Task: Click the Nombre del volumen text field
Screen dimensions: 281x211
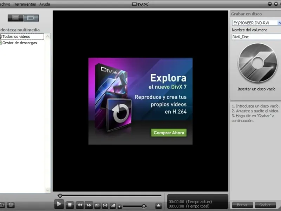Action: 256,37
